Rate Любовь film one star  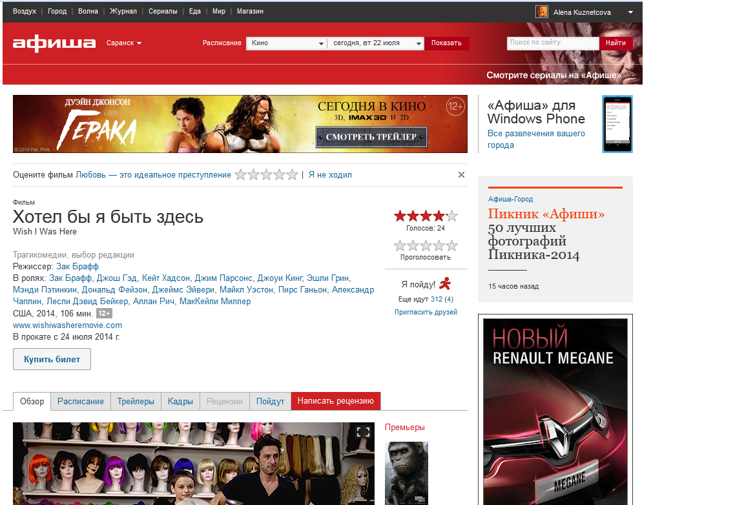tap(240, 175)
